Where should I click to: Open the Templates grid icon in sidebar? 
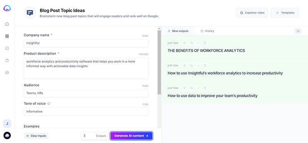(x=7, y=36)
